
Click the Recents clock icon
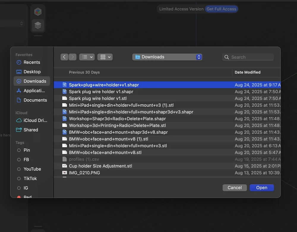19,62
